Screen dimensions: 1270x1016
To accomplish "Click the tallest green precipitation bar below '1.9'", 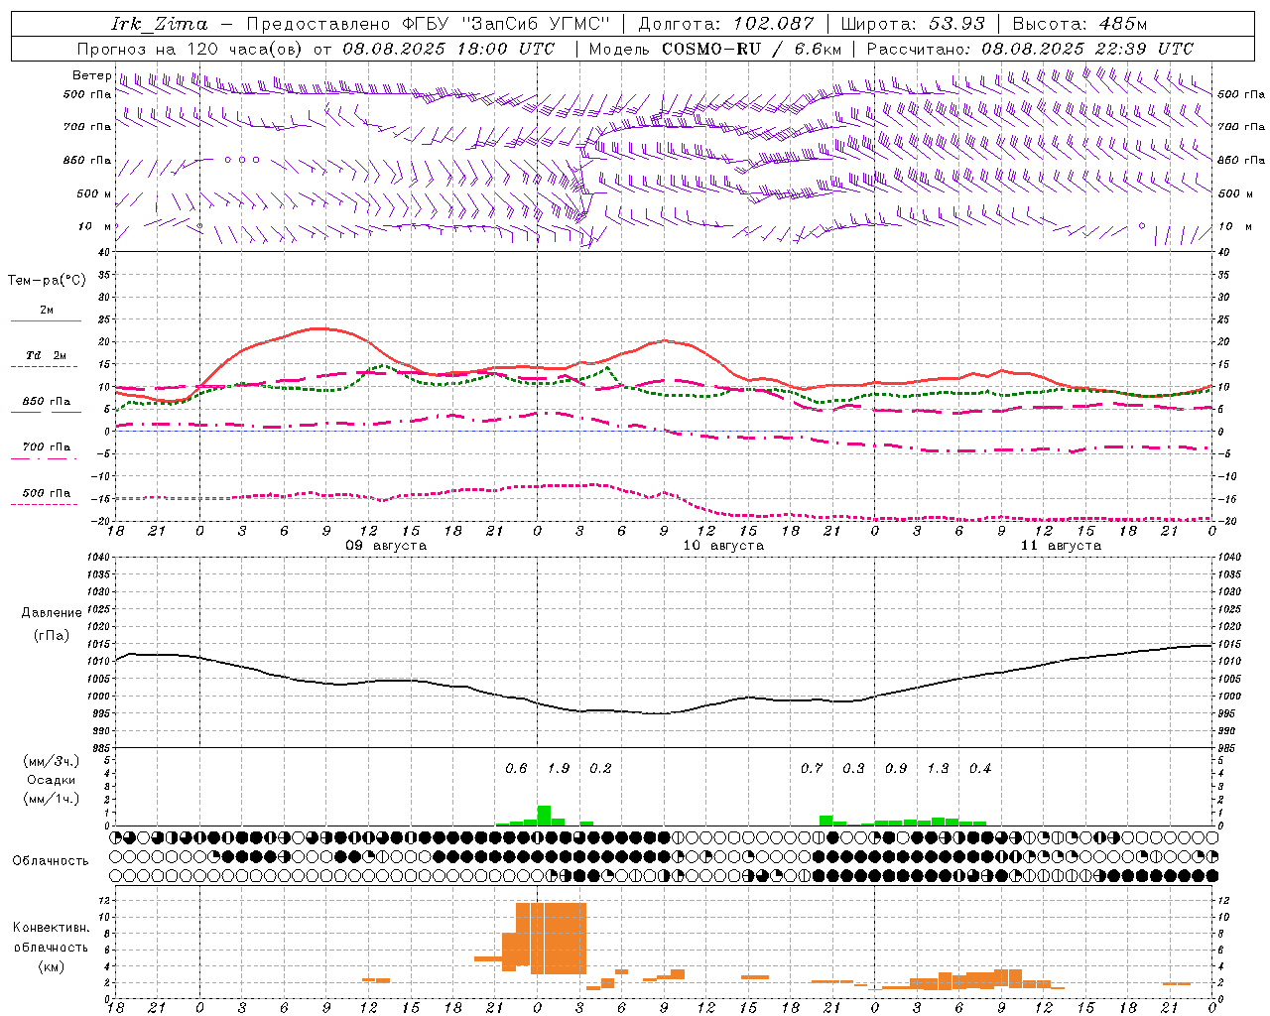I will [x=544, y=816].
